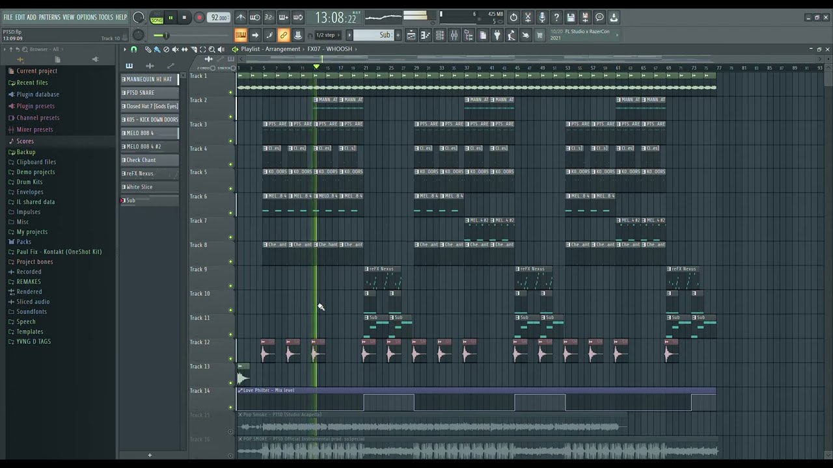Open the channel rack view
Image resolution: width=833 pixels, height=468 pixels.
point(440,35)
